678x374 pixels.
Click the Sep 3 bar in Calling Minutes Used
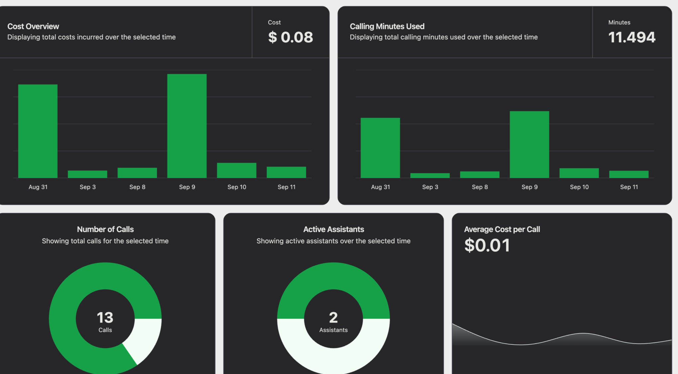click(x=430, y=175)
